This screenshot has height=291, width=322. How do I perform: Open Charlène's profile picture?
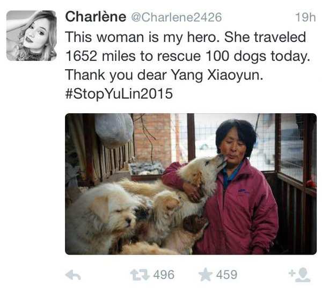click(x=32, y=35)
